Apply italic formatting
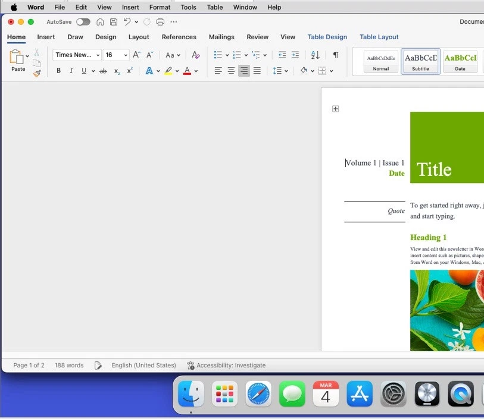Screen dimensions: 484x419 (x=71, y=70)
